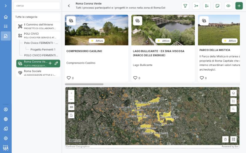Select the highlighted map document sidebar icon

(x=6, y=36)
